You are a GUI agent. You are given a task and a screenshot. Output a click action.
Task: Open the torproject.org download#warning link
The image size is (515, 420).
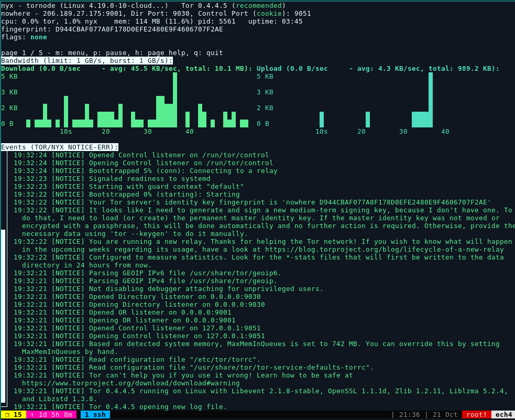pyautogui.click(x=131, y=383)
